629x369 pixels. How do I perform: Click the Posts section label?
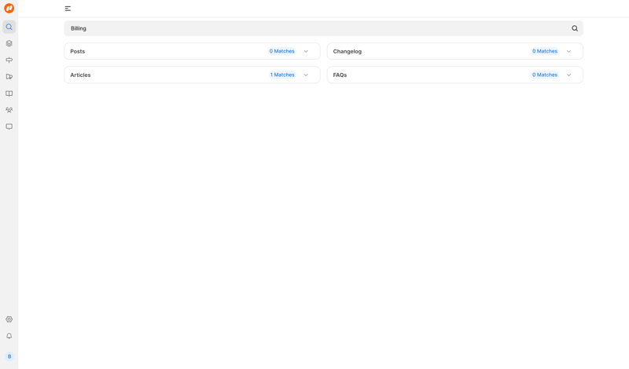pos(77,51)
